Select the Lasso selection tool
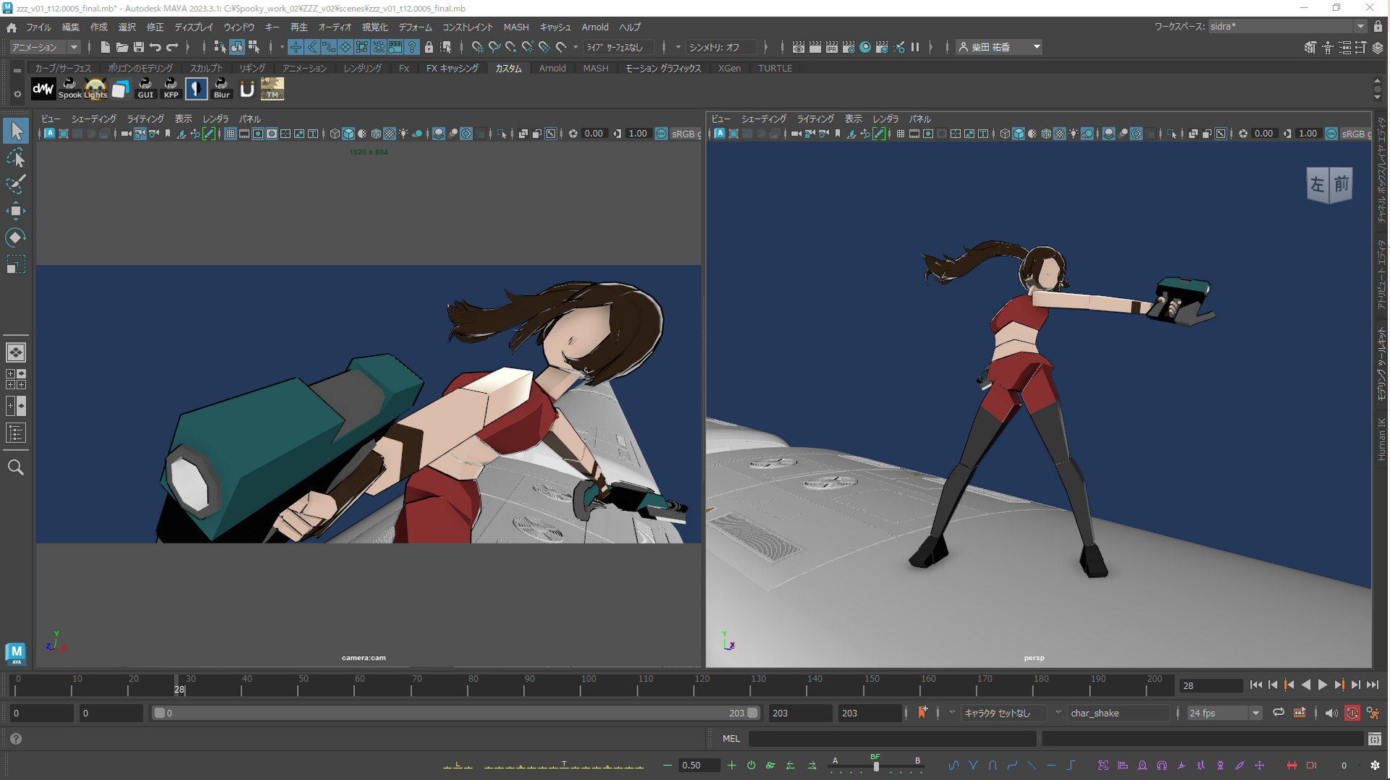 pyautogui.click(x=15, y=158)
